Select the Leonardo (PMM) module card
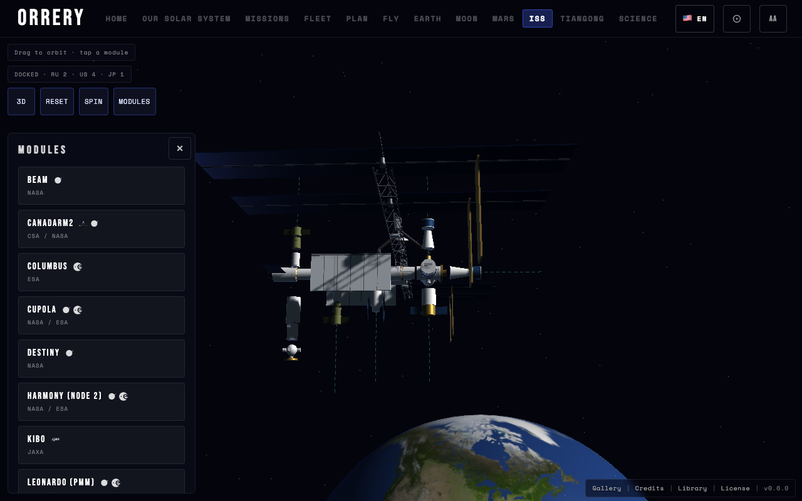Image resolution: width=802 pixels, height=501 pixels. click(x=102, y=481)
